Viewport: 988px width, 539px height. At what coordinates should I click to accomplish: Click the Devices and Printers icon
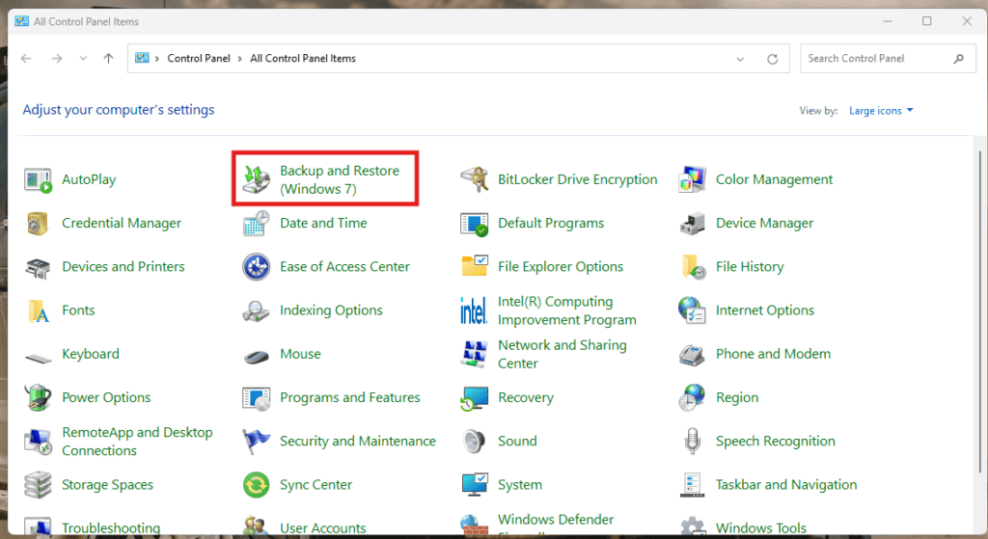pyautogui.click(x=38, y=267)
